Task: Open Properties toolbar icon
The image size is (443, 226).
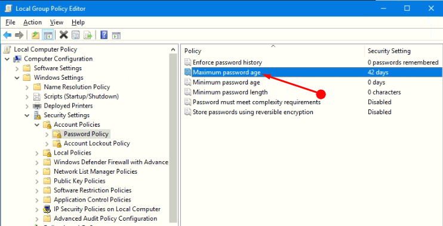Action: pyautogui.click(x=75, y=35)
